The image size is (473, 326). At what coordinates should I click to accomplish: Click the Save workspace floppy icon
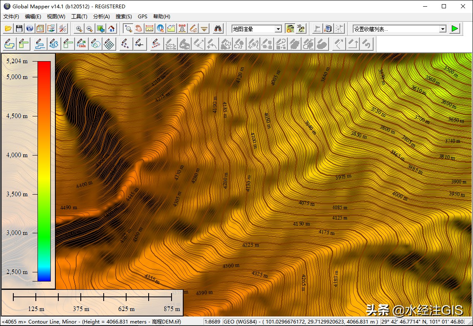[x=19, y=29]
